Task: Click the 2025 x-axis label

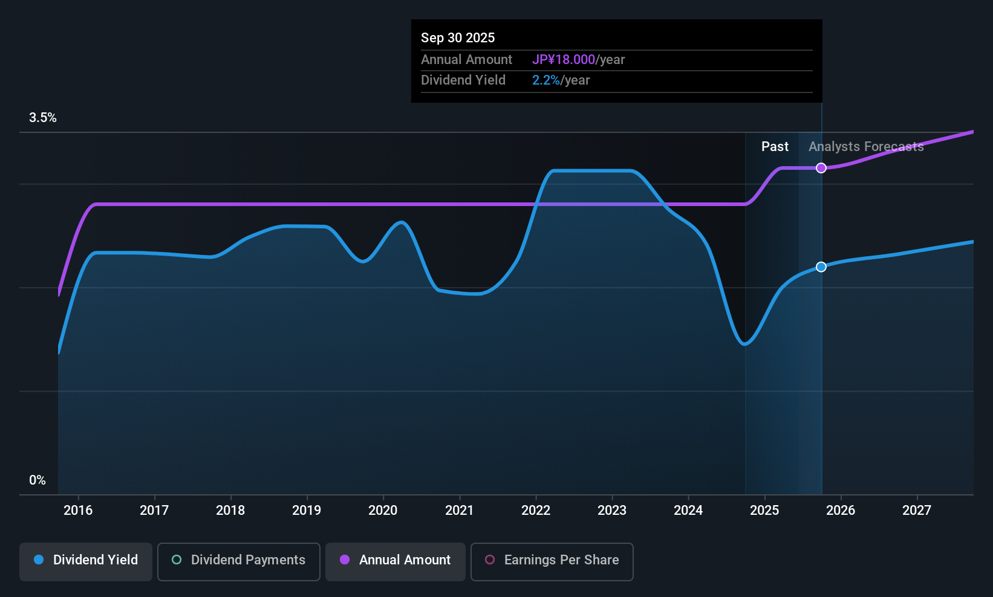Action: click(764, 511)
